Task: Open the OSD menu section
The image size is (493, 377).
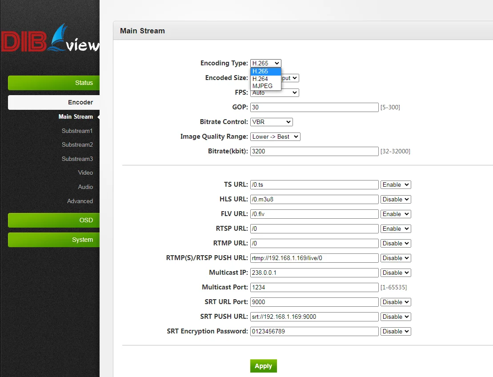Action: 54,220
